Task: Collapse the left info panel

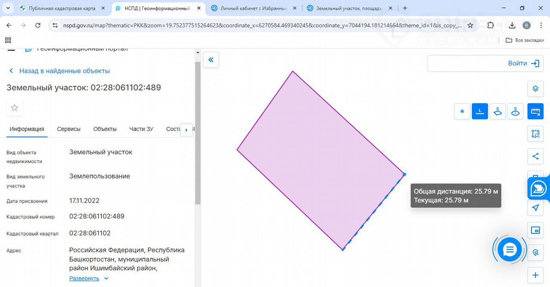Action: pyautogui.click(x=211, y=60)
